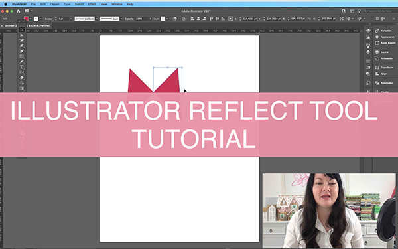The image size is (398, 249).
Task: Open the Window menu
Action: 117,5
